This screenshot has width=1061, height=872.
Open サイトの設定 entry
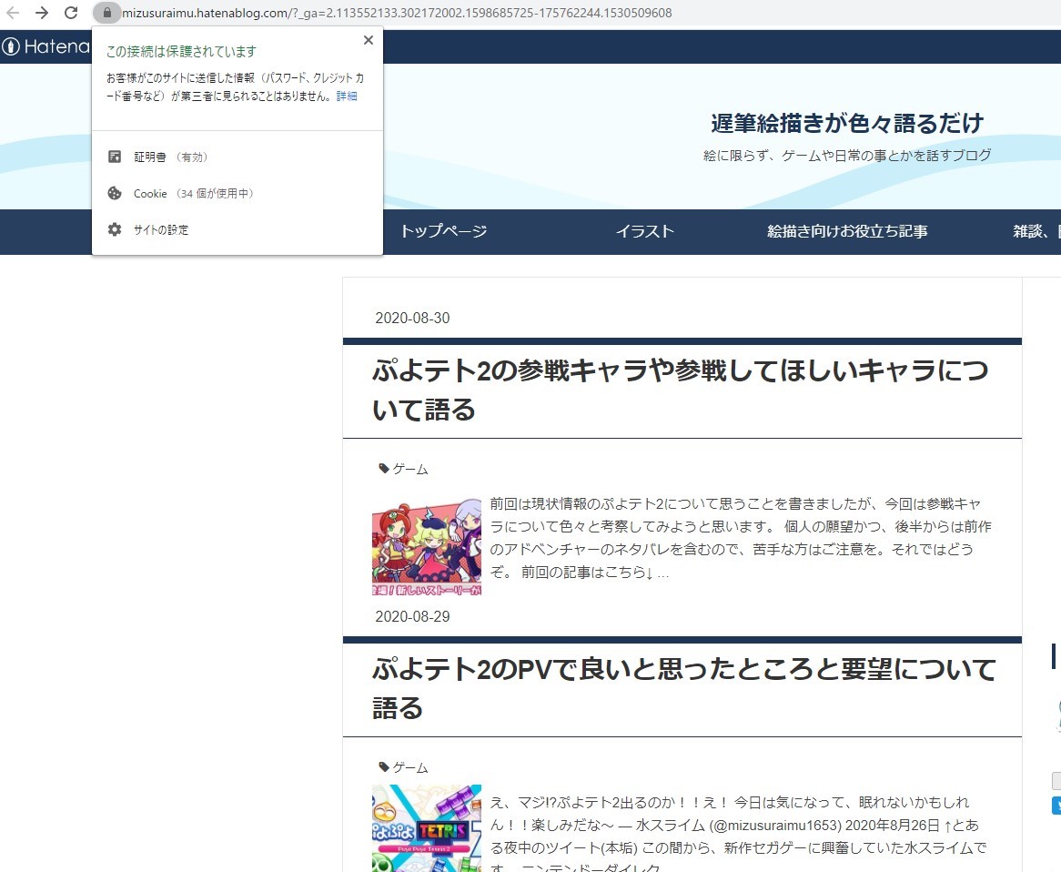coord(237,229)
